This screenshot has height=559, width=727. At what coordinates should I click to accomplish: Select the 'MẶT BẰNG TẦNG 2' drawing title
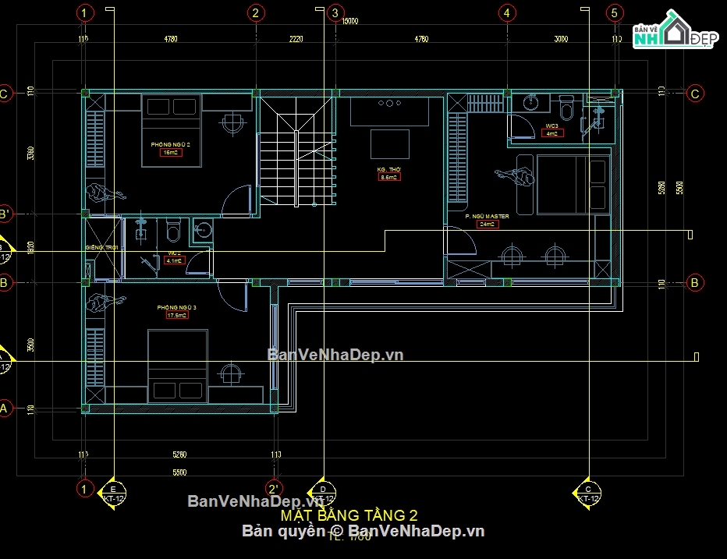[349, 515]
